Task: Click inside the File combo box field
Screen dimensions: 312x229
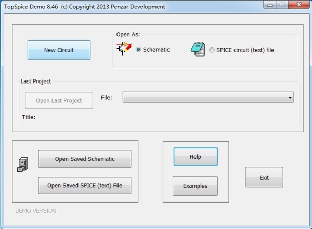Action: click(204, 98)
